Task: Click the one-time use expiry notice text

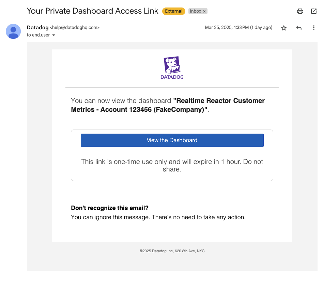Action: 172,165
